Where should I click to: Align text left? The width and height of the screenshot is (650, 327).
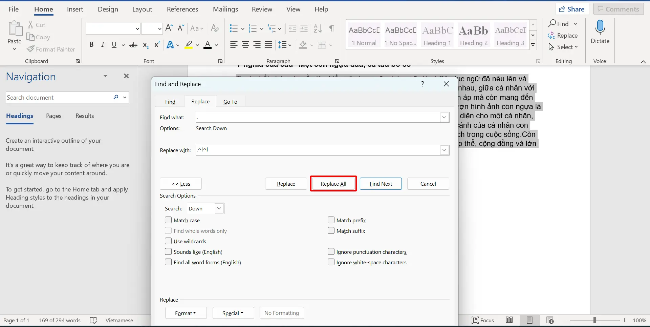click(x=234, y=45)
